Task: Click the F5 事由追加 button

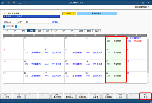Action: click(x=57, y=96)
